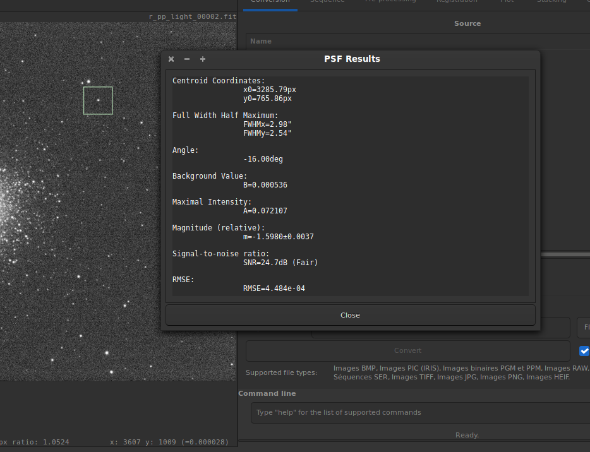This screenshot has width=590, height=452.
Task: Click the A=0.072107 intensity value
Action: coord(265,211)
